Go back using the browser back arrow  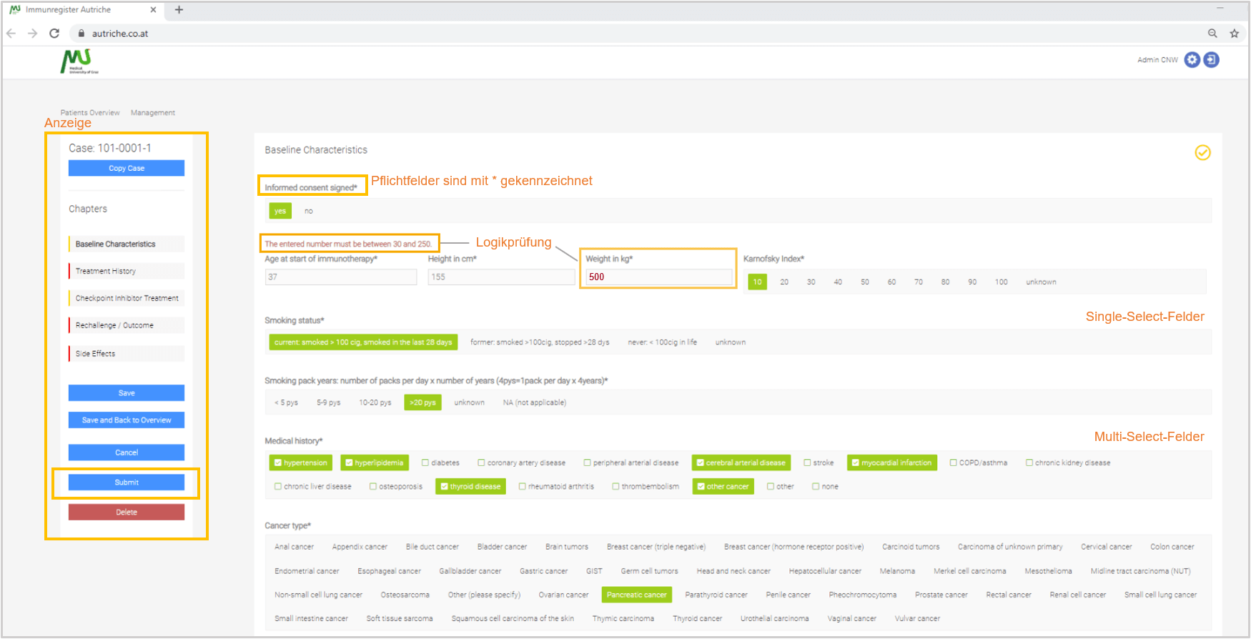pyautogui.click(x=11, y=34)
